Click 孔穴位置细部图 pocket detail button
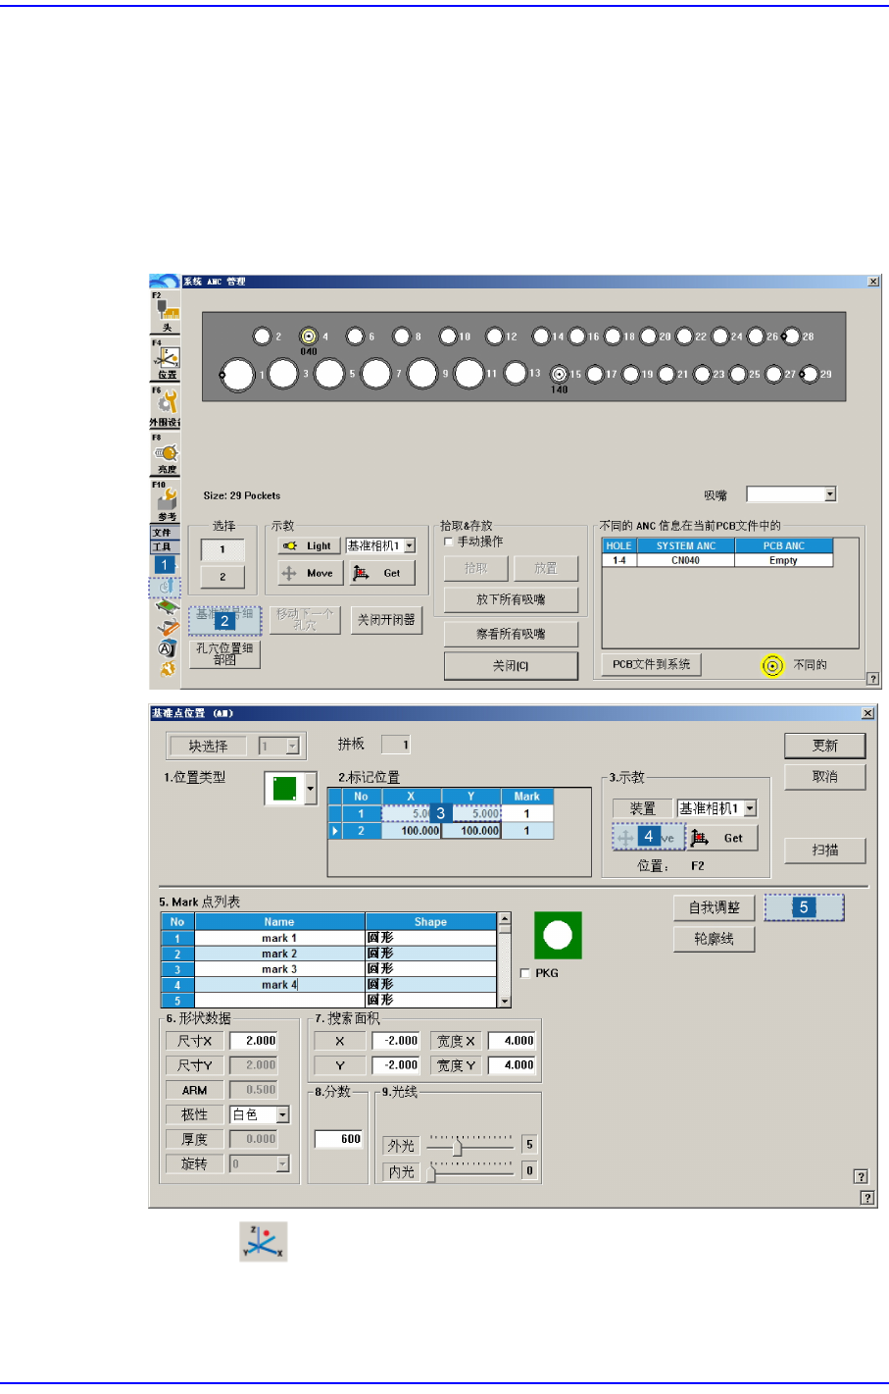Image resolution: width=889 pixels, height=1394 pixels. [x=224, y=654]
